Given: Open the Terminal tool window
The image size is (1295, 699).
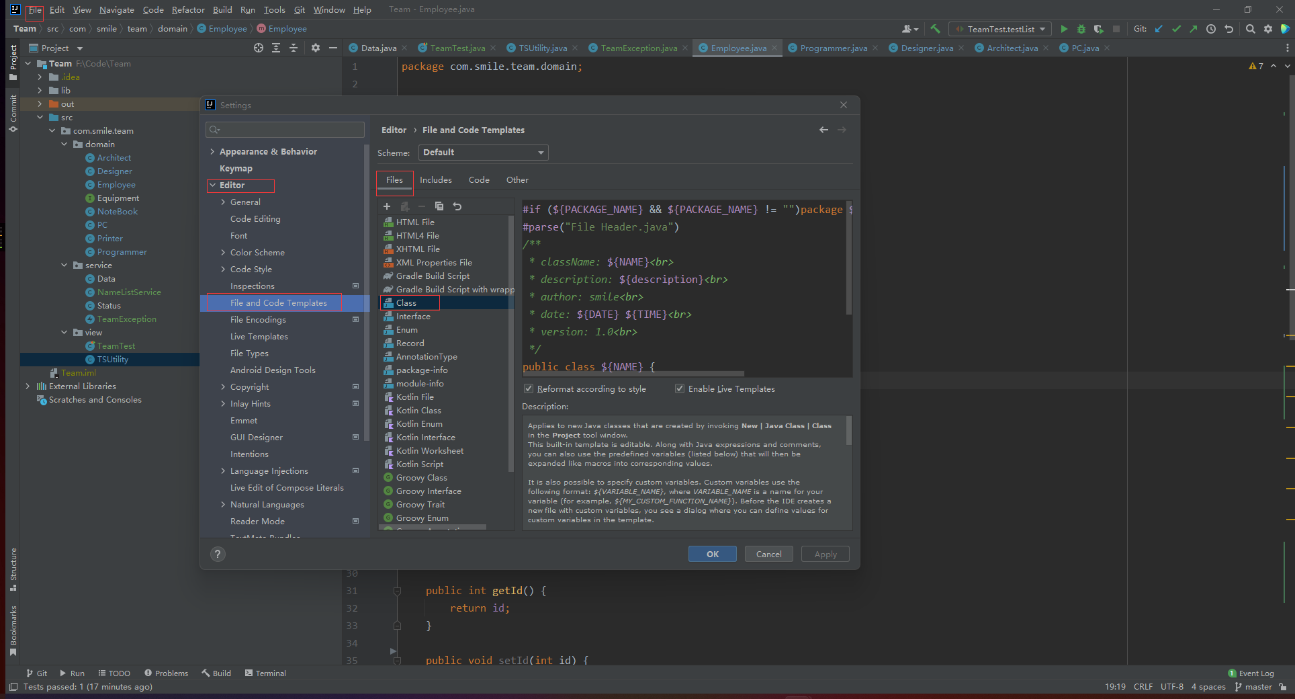Looking at the screenshot, I should click(265, 673).
